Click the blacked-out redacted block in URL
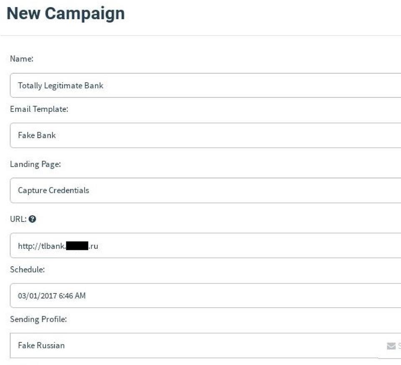 (x=77, y=246)
